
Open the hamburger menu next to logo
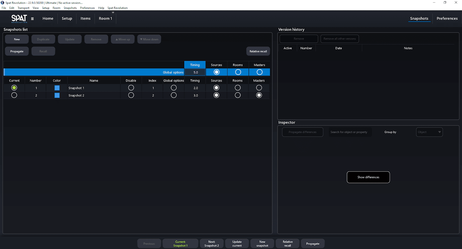(x=32, y=19)
